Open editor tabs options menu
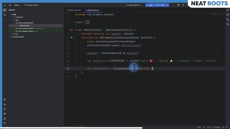Image resolution: width=230 pixels, height=129 pixels. tap(223, 10)
